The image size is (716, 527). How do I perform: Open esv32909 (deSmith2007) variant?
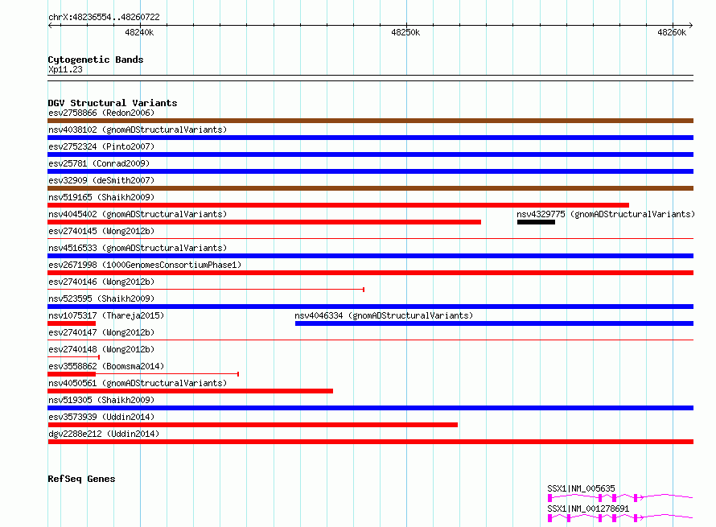pos(101,180)
